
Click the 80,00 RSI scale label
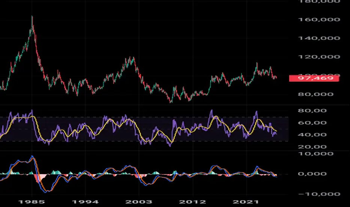[x=312, y=111]
